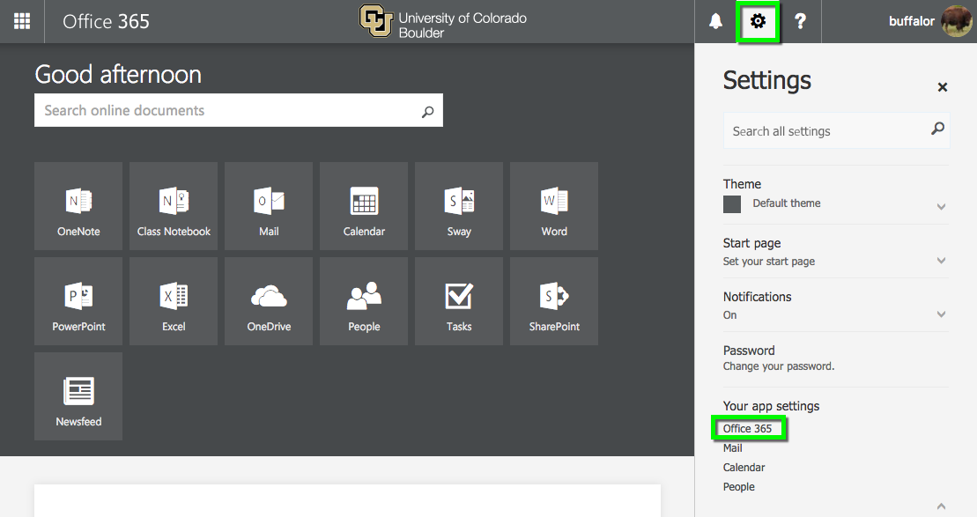Launch the OneNote tile
The image size is (977, 517).
78,206
